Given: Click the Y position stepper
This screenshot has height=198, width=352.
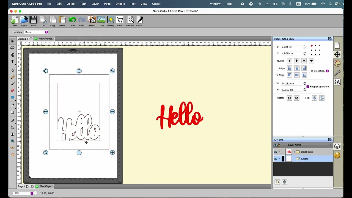Looking at the screenshot, I should [x=305, y=53].
